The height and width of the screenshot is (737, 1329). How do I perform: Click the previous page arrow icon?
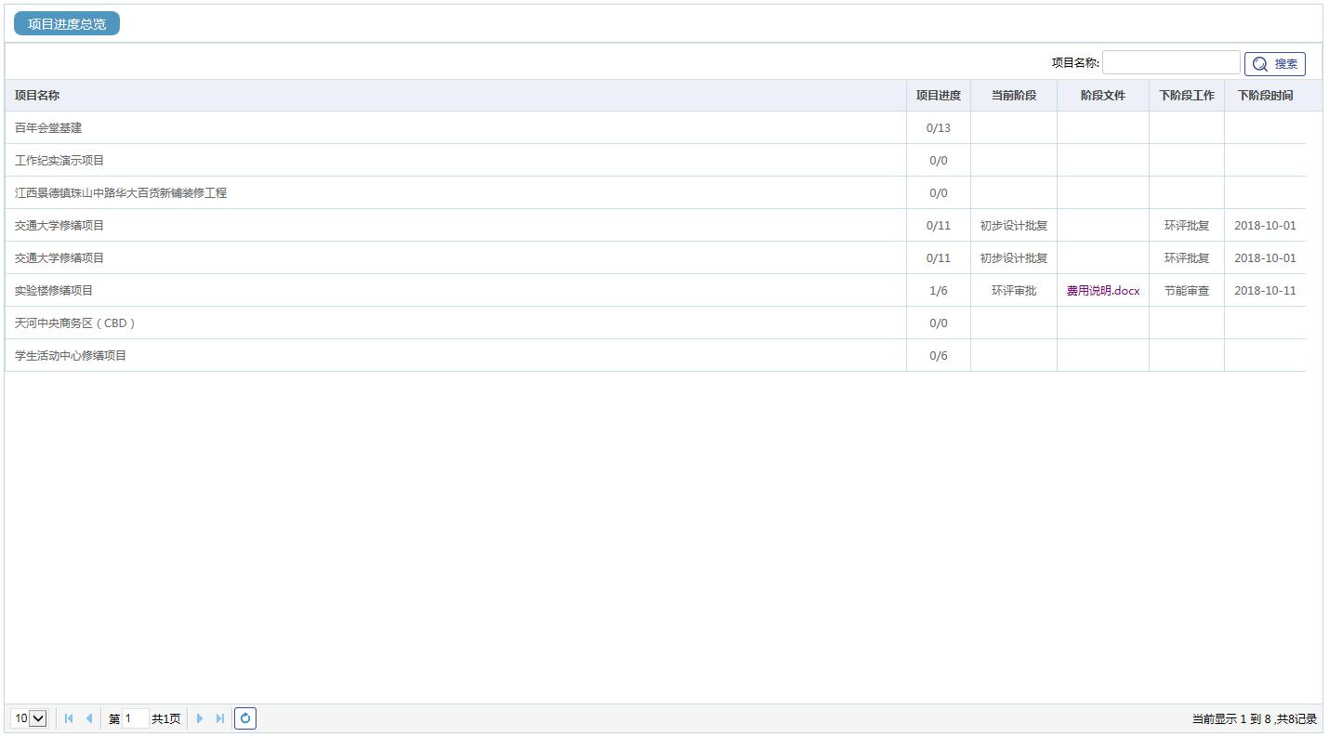point(89,718)
